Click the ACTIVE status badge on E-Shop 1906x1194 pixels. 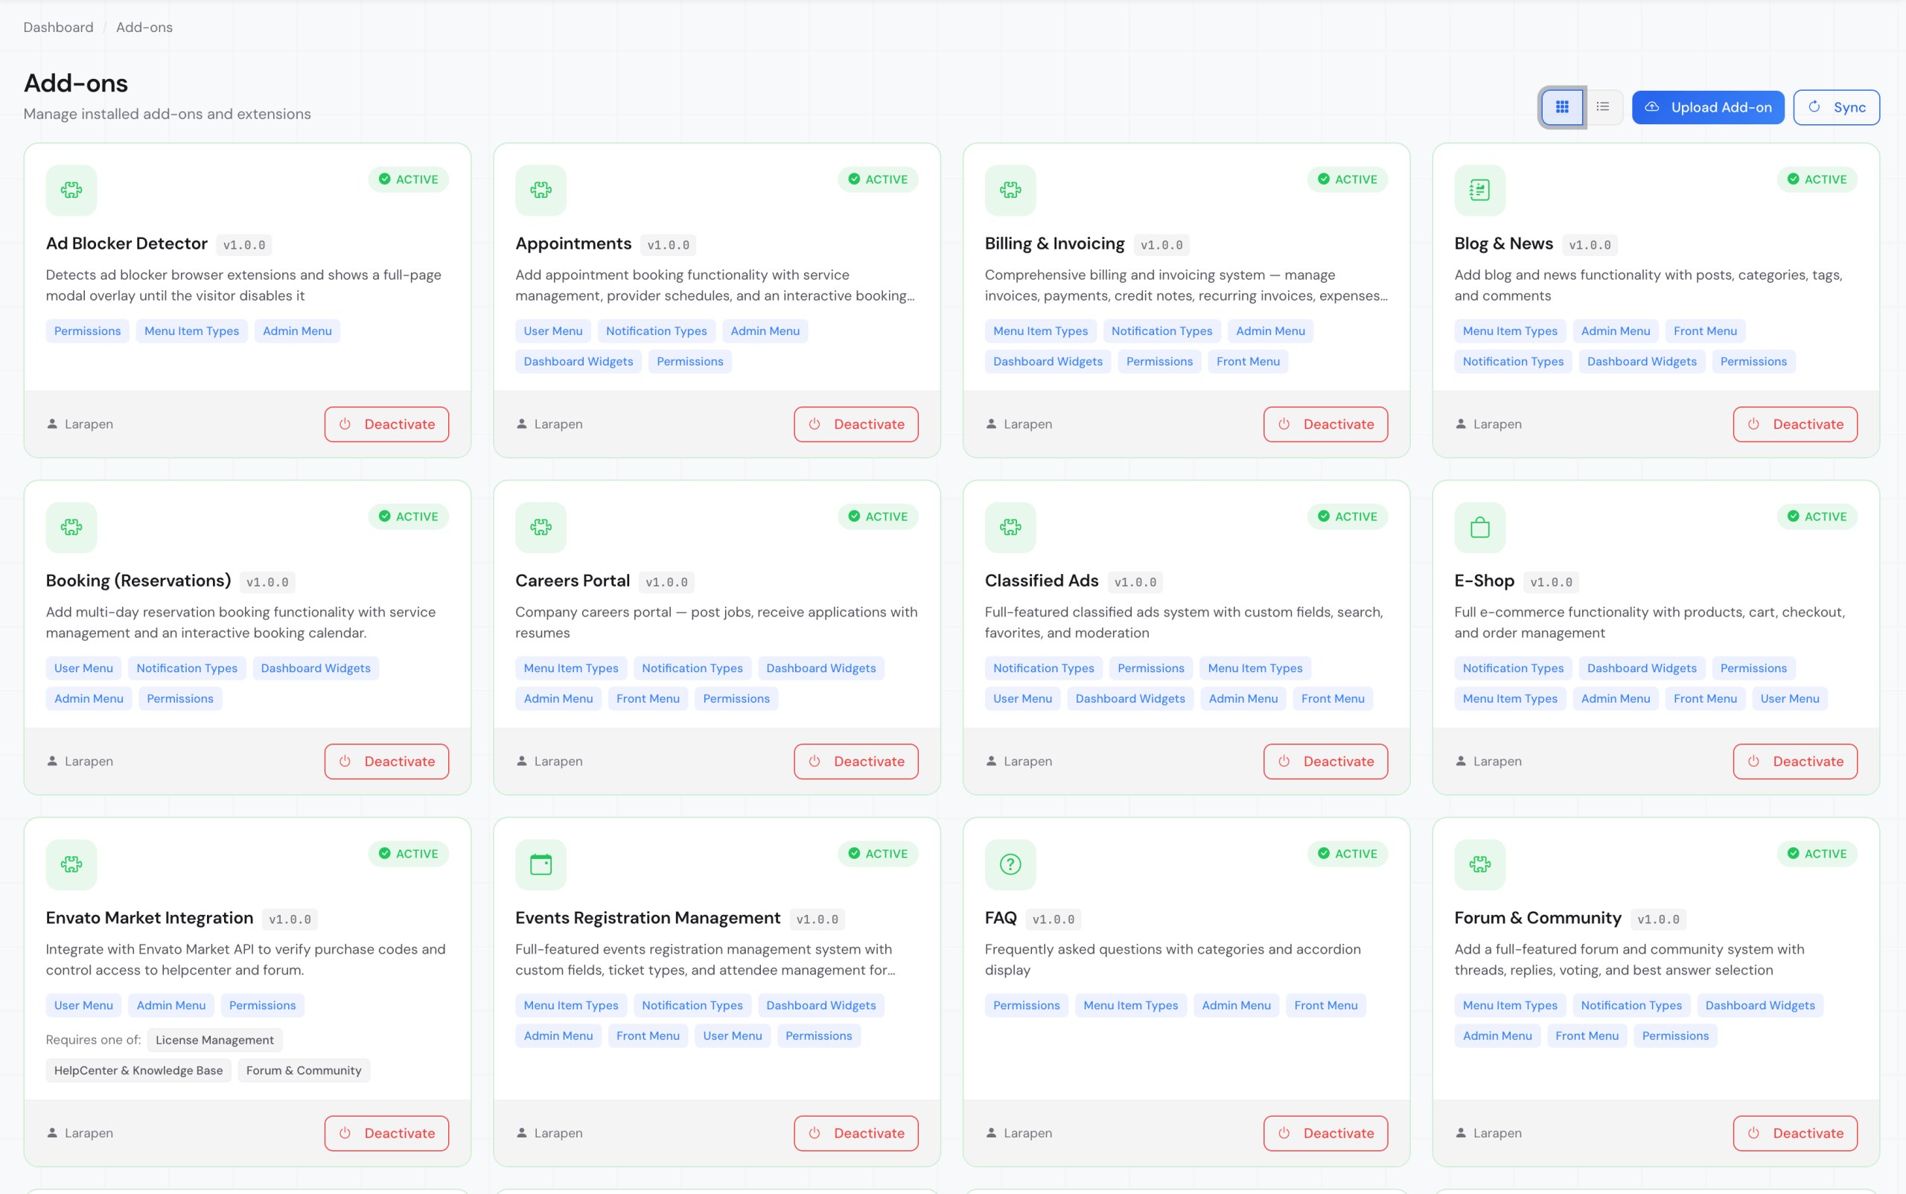pos(1817,516)
